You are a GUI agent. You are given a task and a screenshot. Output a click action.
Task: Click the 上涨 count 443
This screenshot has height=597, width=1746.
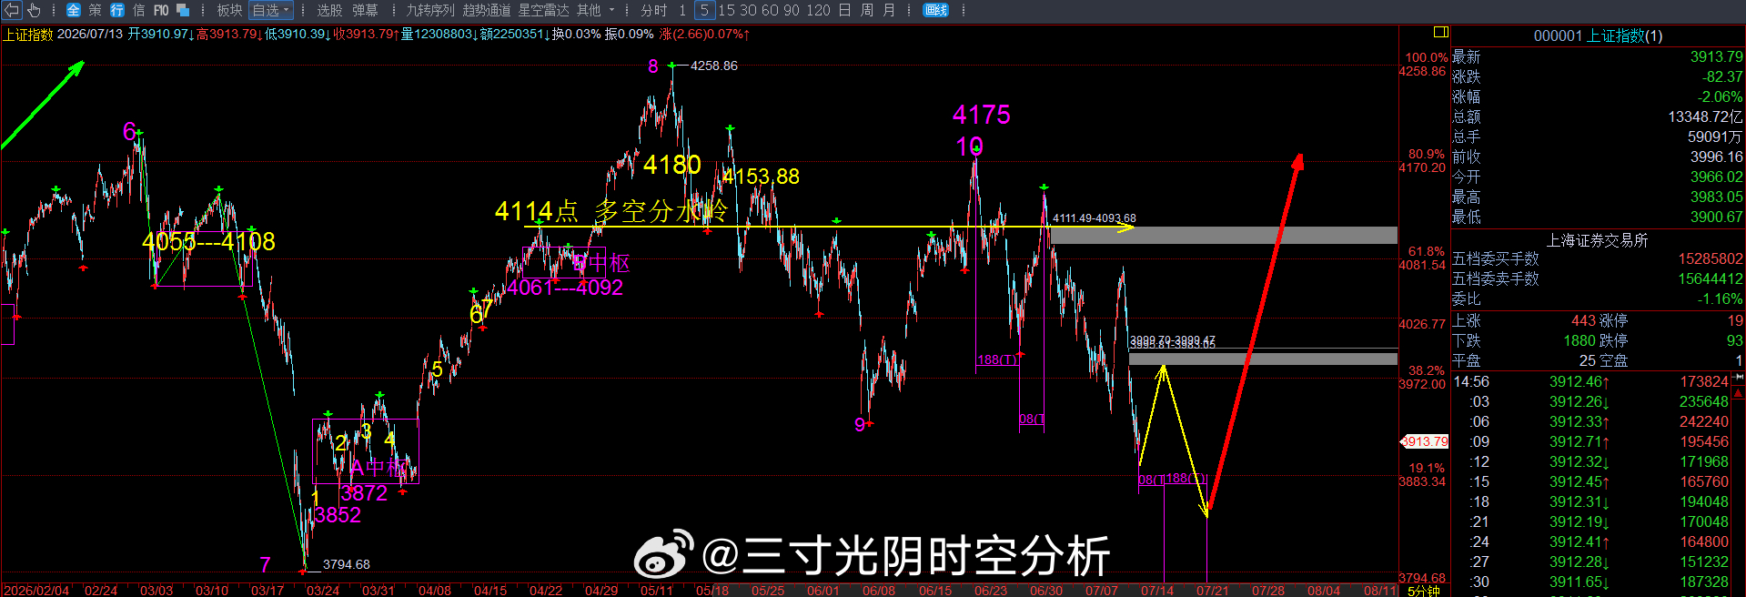click(1583, 320)
